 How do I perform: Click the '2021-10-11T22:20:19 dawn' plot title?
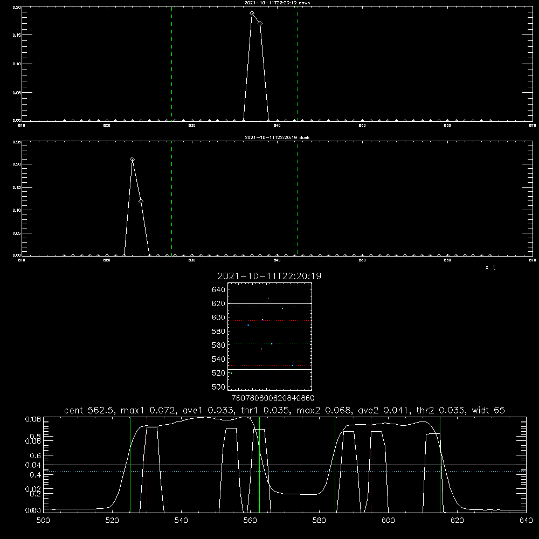coord(277,3)
